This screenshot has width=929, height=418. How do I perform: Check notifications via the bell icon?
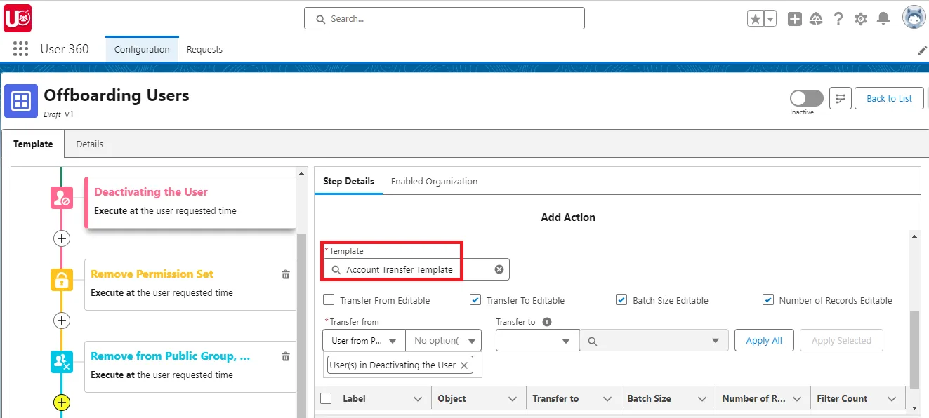pos(883,18)
